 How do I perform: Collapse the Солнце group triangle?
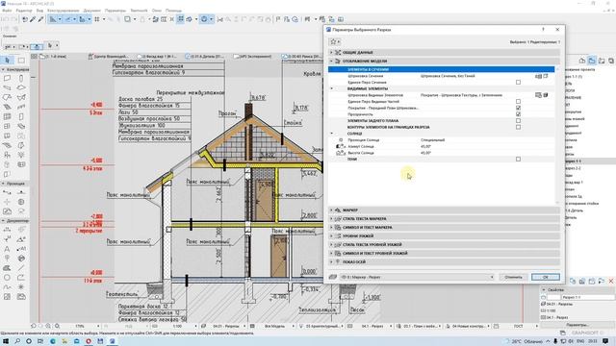[x=331, y=134]
